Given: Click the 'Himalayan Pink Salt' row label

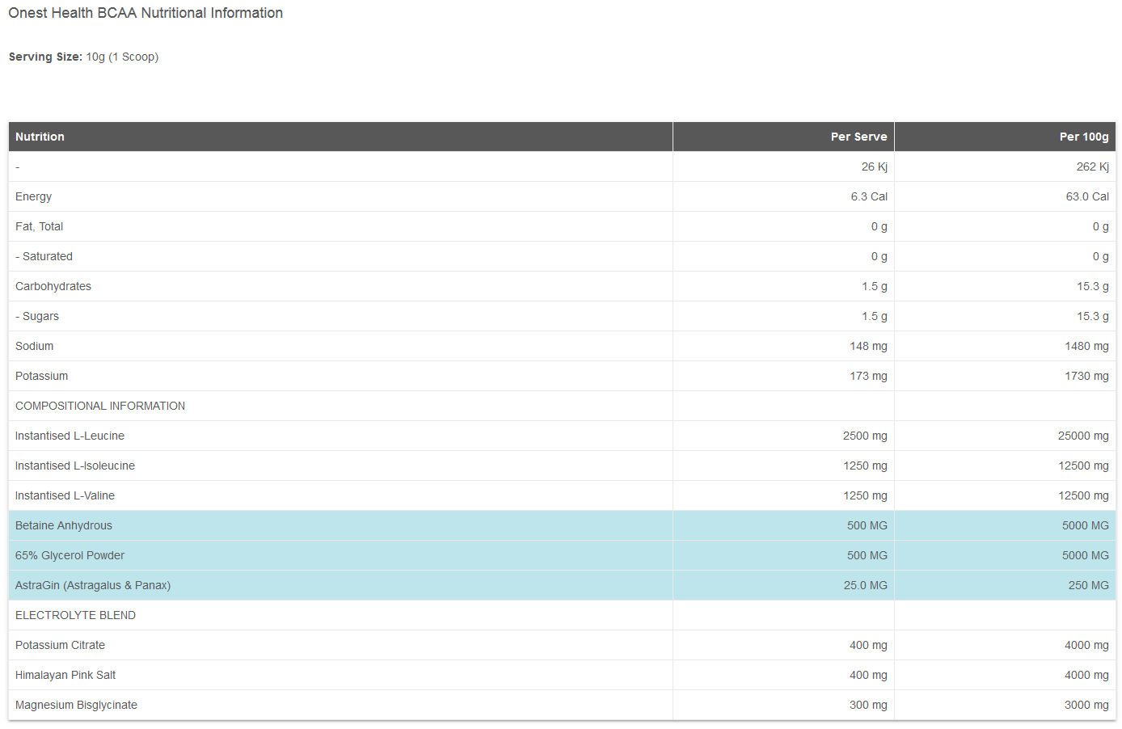Looking at the screenshot, I should (65, 675).
